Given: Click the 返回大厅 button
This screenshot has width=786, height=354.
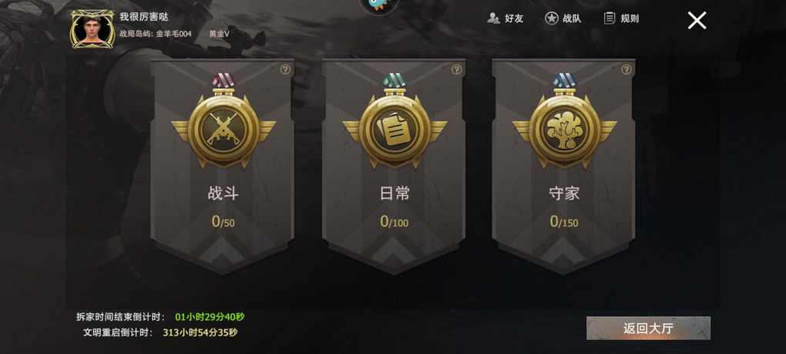Looking at the screenshot, I should tap(648, 328).
